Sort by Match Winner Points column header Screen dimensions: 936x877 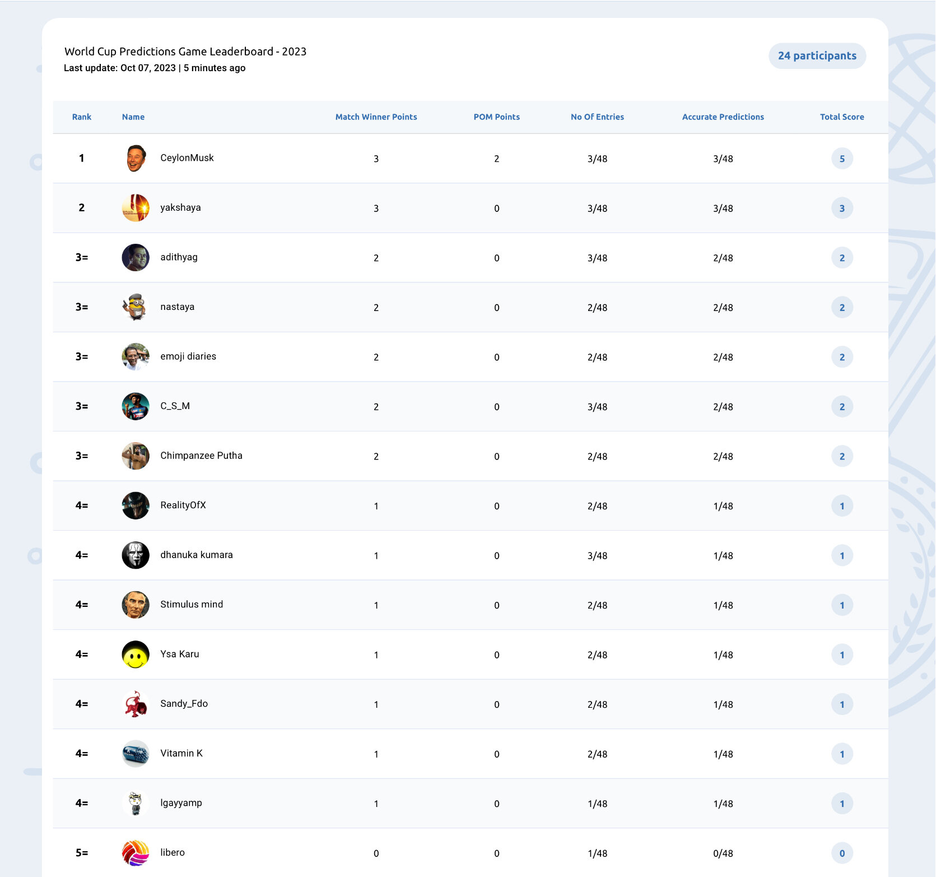376,117
